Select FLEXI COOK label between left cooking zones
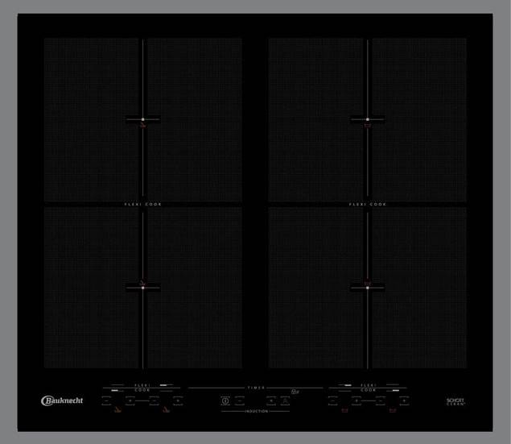 143,205
